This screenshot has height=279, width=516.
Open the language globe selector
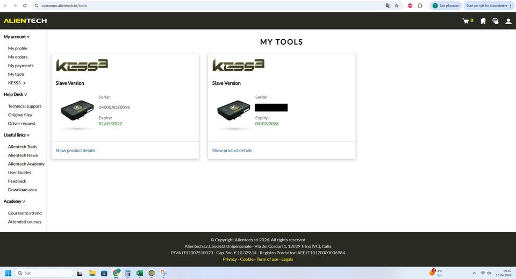click(x=495, y=21)
